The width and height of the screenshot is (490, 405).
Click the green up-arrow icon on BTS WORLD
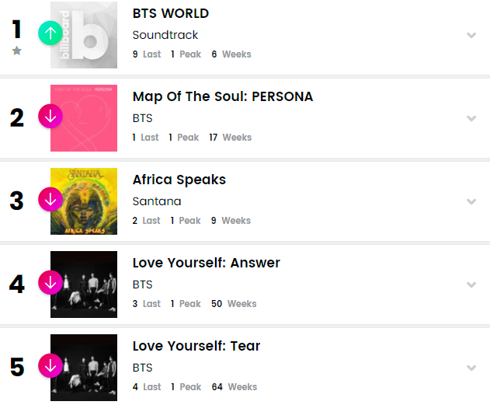tap(50, 33)
